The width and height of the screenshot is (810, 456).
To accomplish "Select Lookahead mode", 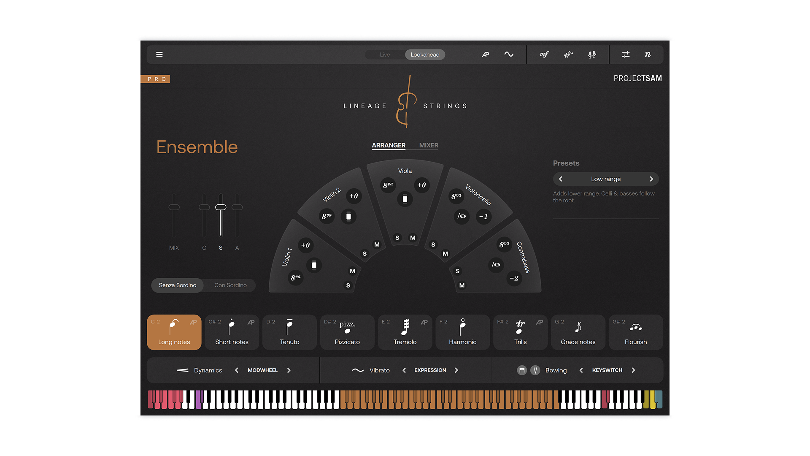I will point(425,54).
